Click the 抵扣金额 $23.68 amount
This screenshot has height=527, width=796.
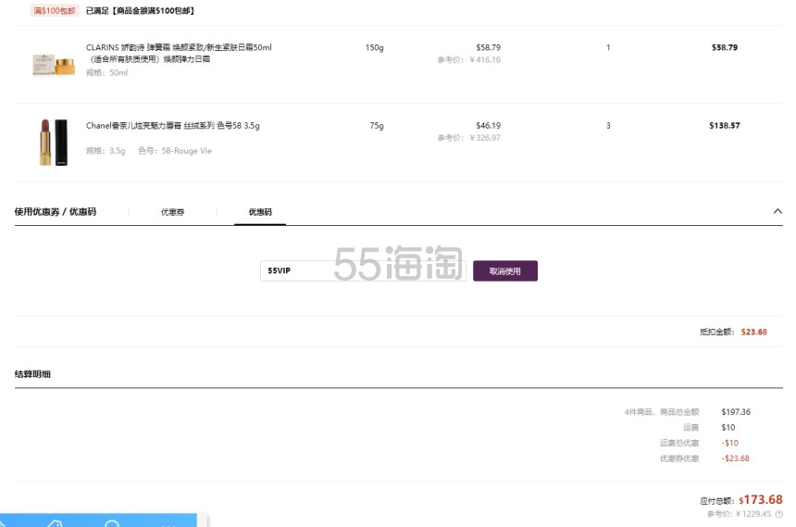(753, 332)
